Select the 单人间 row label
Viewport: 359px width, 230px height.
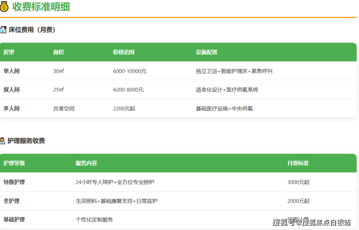click(12, 71)
